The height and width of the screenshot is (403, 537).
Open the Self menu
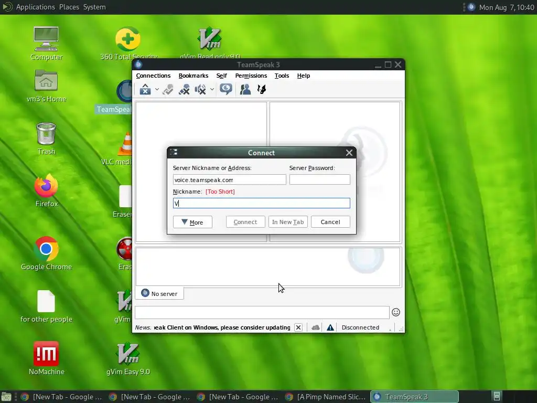tap(222, 76)
